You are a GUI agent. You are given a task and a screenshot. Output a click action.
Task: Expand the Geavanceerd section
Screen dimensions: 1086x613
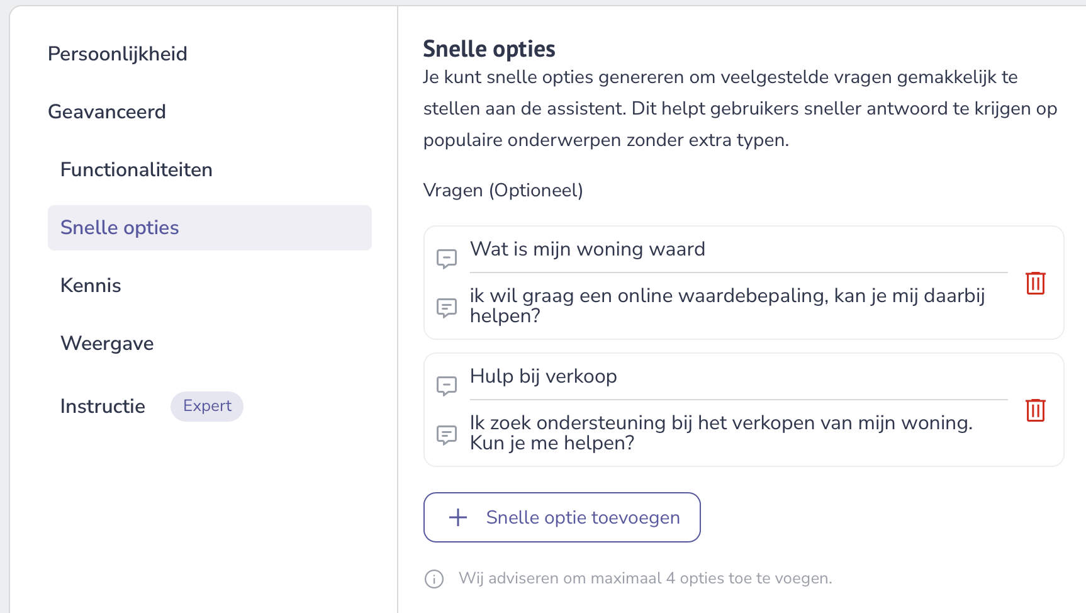107,111
